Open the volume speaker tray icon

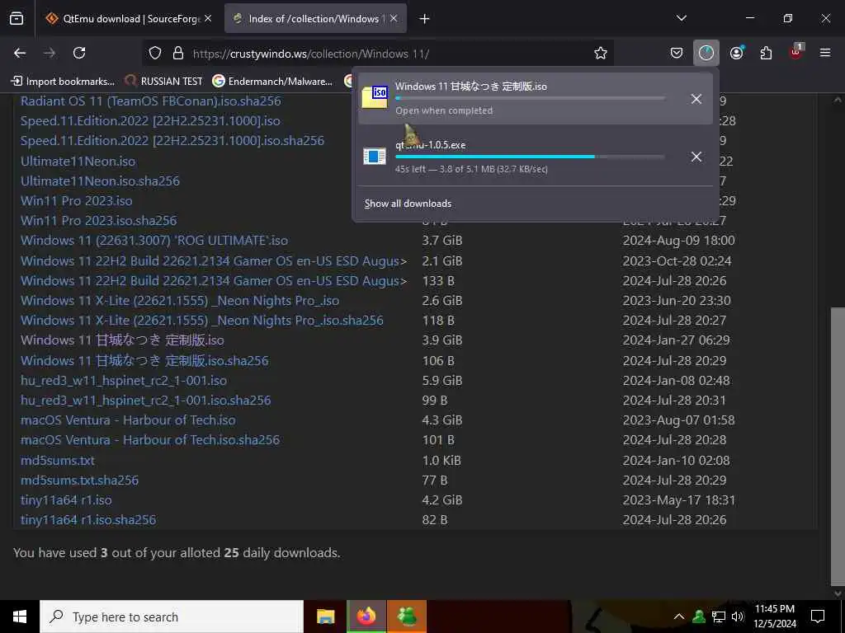(x=737, y=617)
